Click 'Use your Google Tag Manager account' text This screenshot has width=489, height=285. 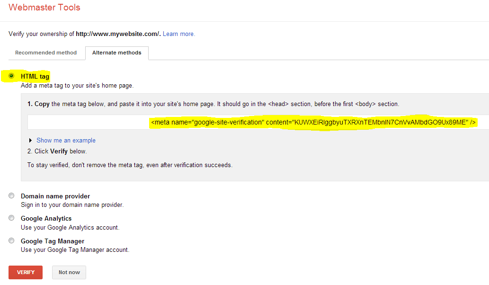75,250
